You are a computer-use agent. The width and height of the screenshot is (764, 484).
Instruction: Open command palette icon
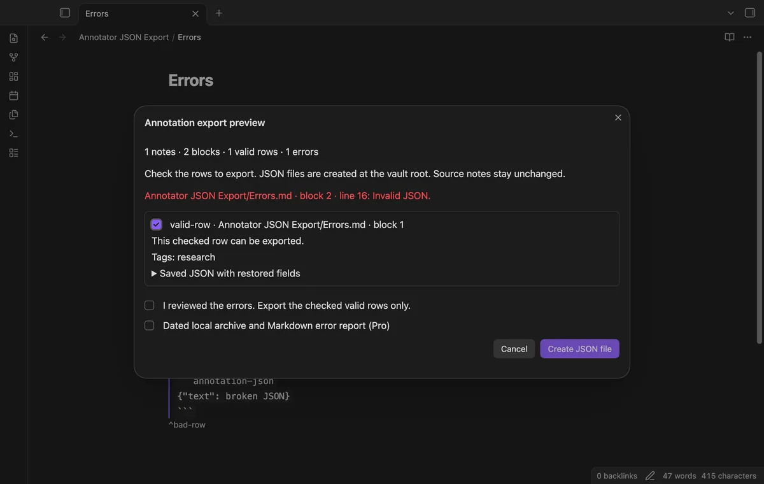pyautogui.click(x=13, y=134)
